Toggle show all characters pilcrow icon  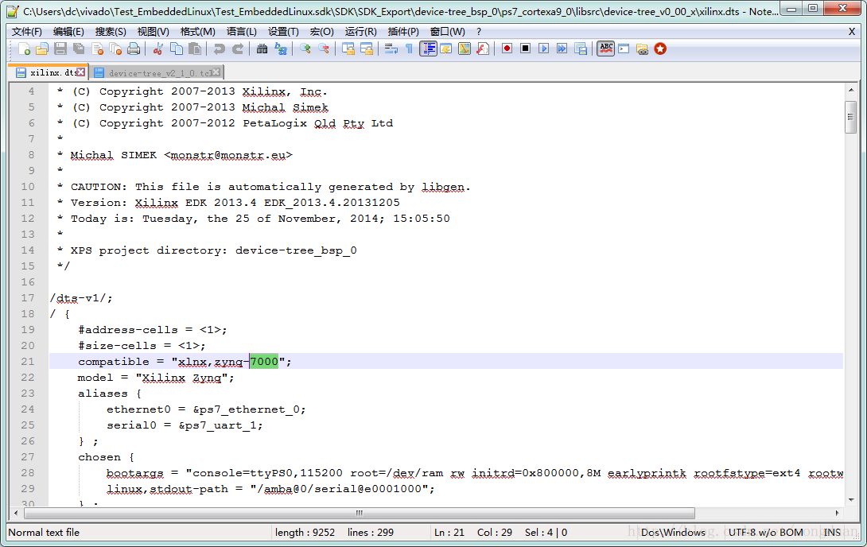(x=409, y=49)
